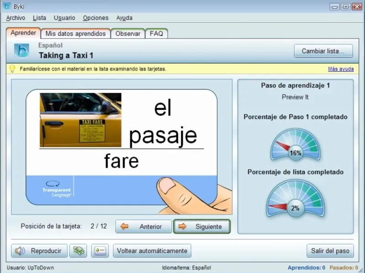This screenshot has height=273, width=365.
Task: Click 'Porcentaje de Paso 1 completado' label
Action: 295,117
